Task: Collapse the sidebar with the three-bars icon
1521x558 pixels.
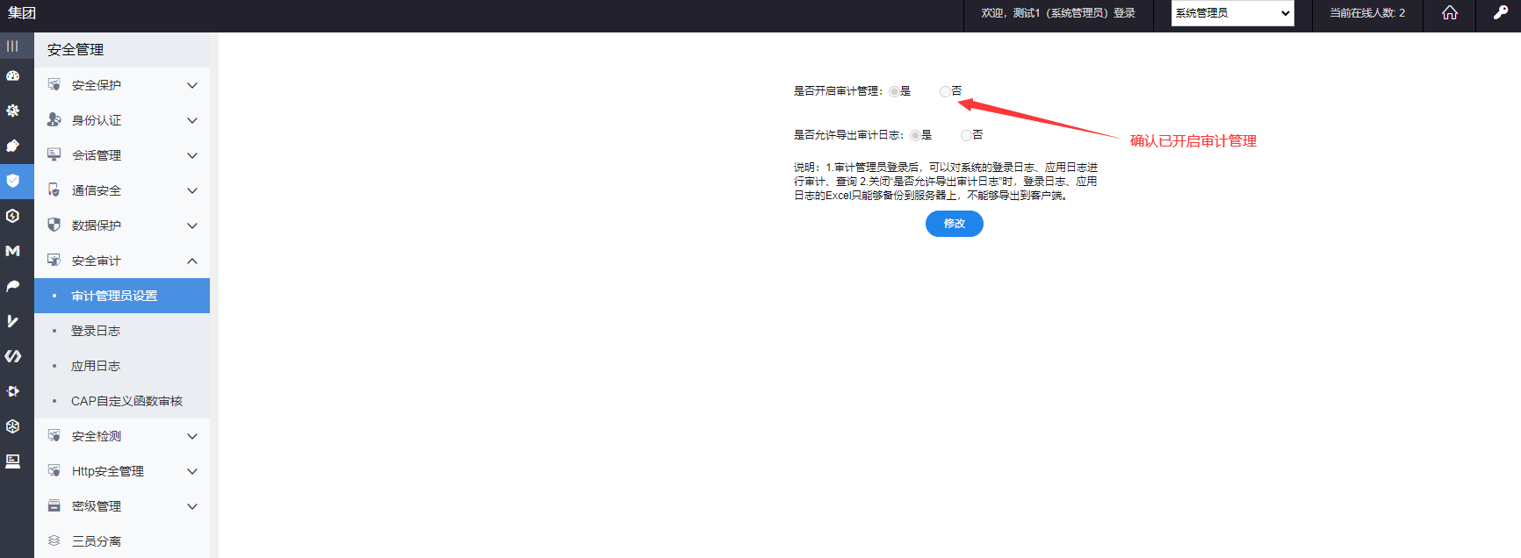Action: [12, 46]
